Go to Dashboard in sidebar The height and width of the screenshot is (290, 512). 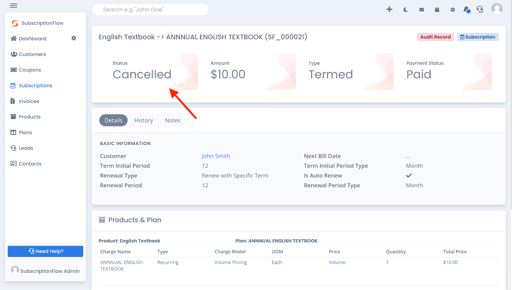click(x=33, y=39)
